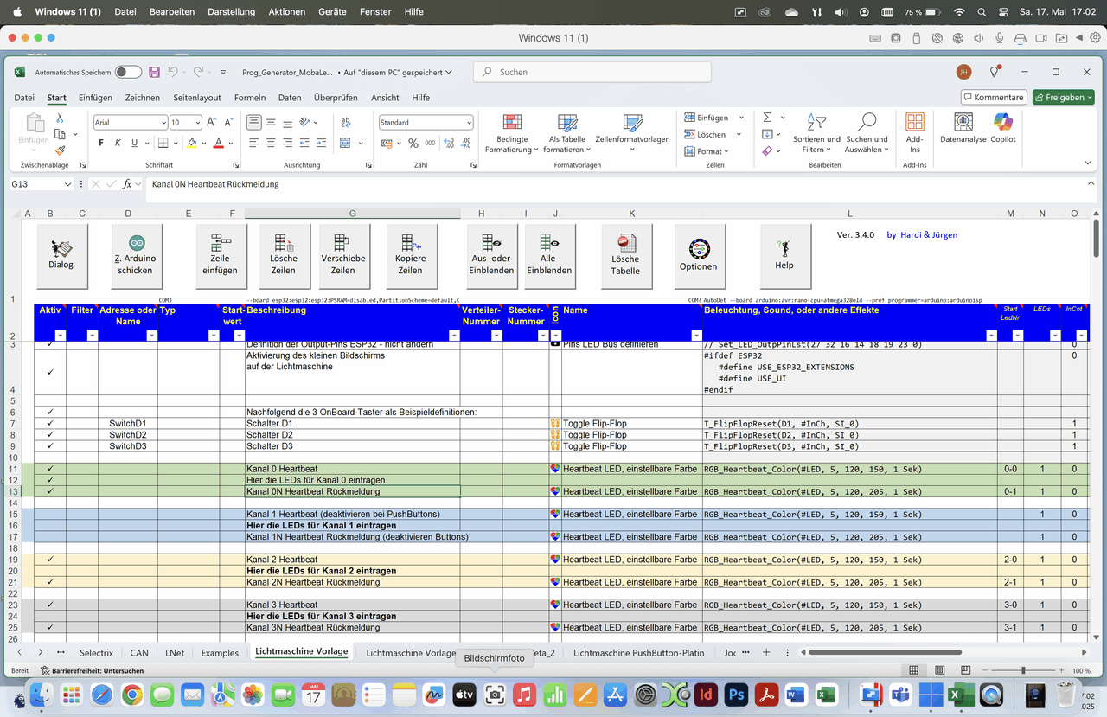This screenshot has width=1107, height=717.
Task: Click the Kommentare button
Action: coord(994,98)
